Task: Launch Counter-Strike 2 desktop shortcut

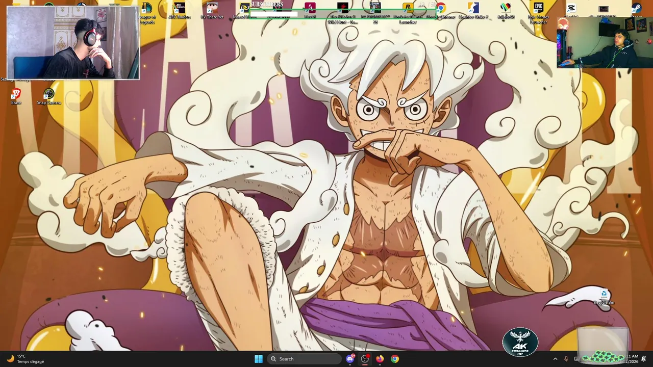Action: tap(473, 11)
